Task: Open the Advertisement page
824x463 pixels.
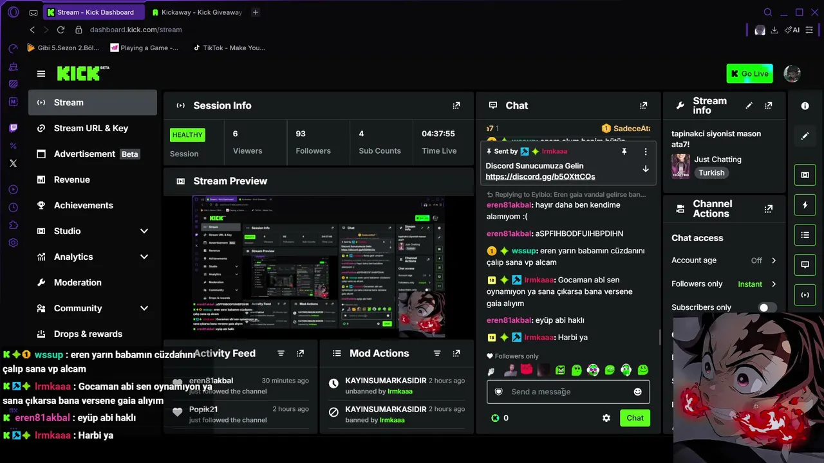Action: (93, 154)
